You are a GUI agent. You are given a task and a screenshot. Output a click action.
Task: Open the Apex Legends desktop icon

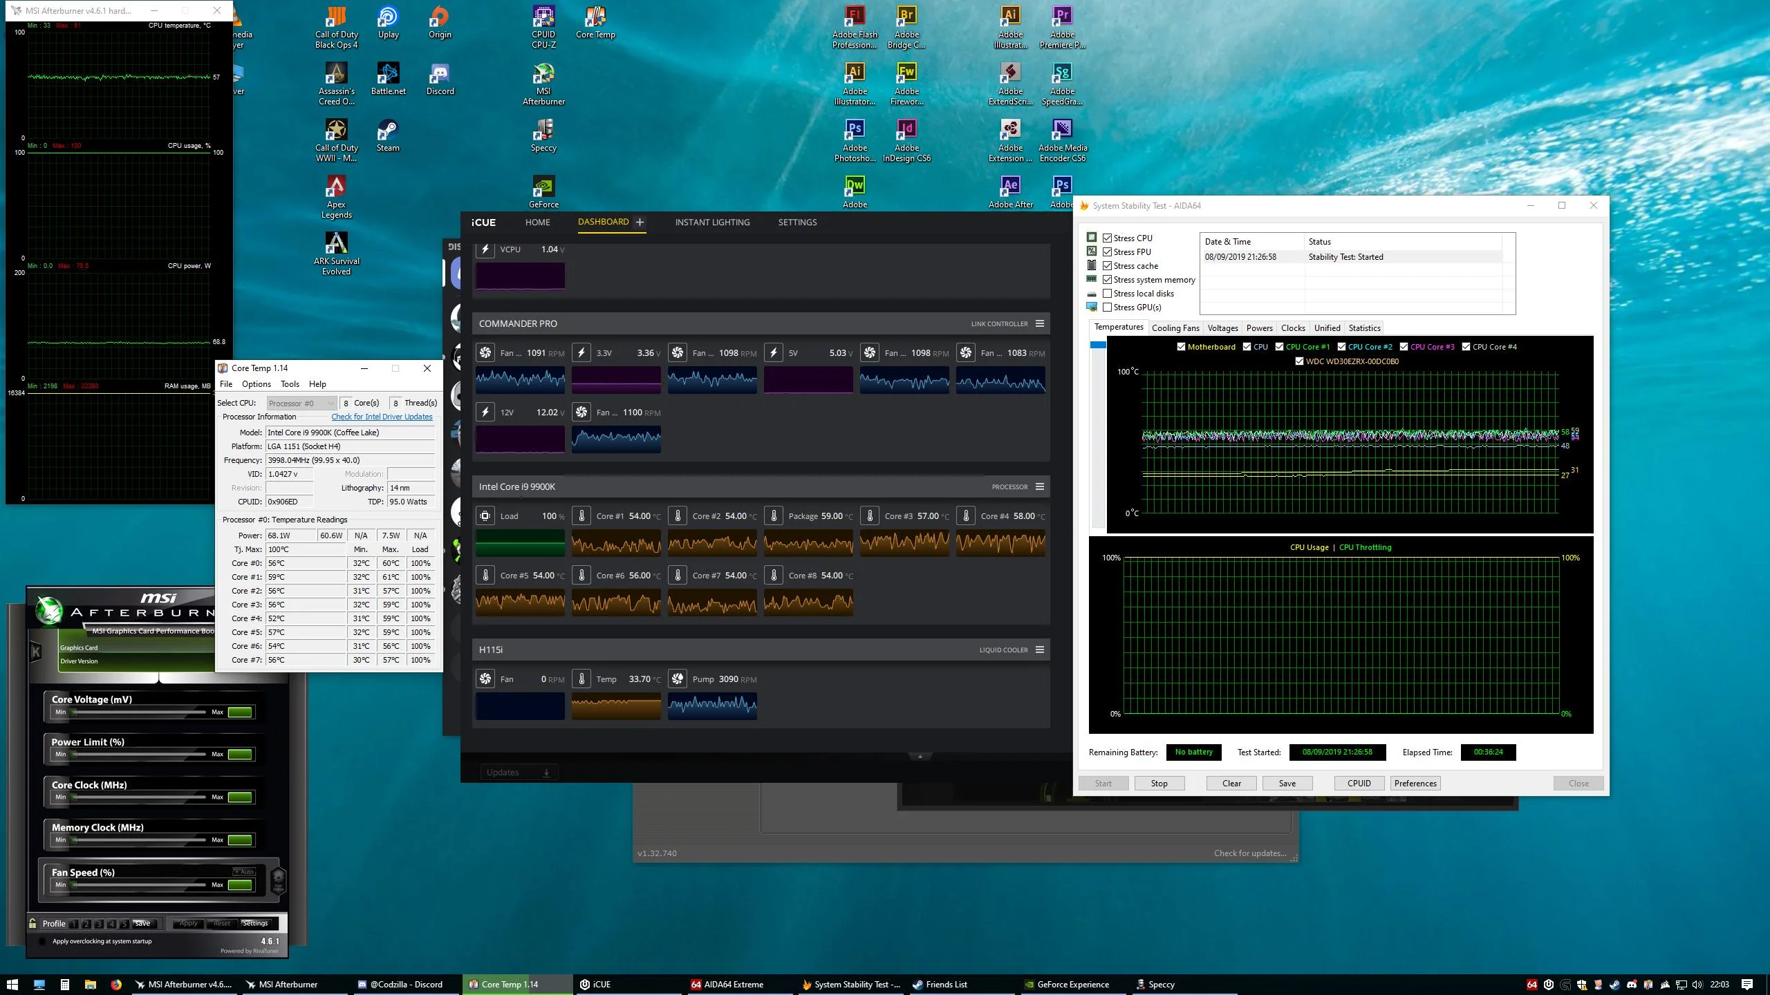coord(336,197)
